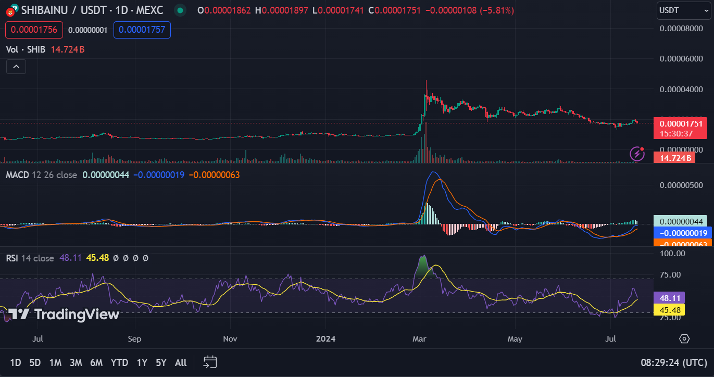Click the RSI 14 close legend
714x377 pixels.
[30, 258]
